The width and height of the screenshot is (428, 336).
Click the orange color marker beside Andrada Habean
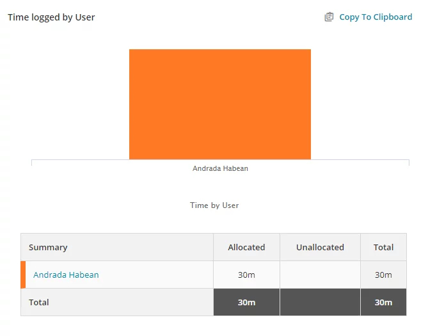pos(23,275)
